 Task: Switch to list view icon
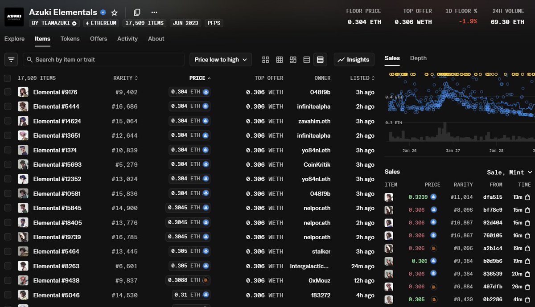306,59
